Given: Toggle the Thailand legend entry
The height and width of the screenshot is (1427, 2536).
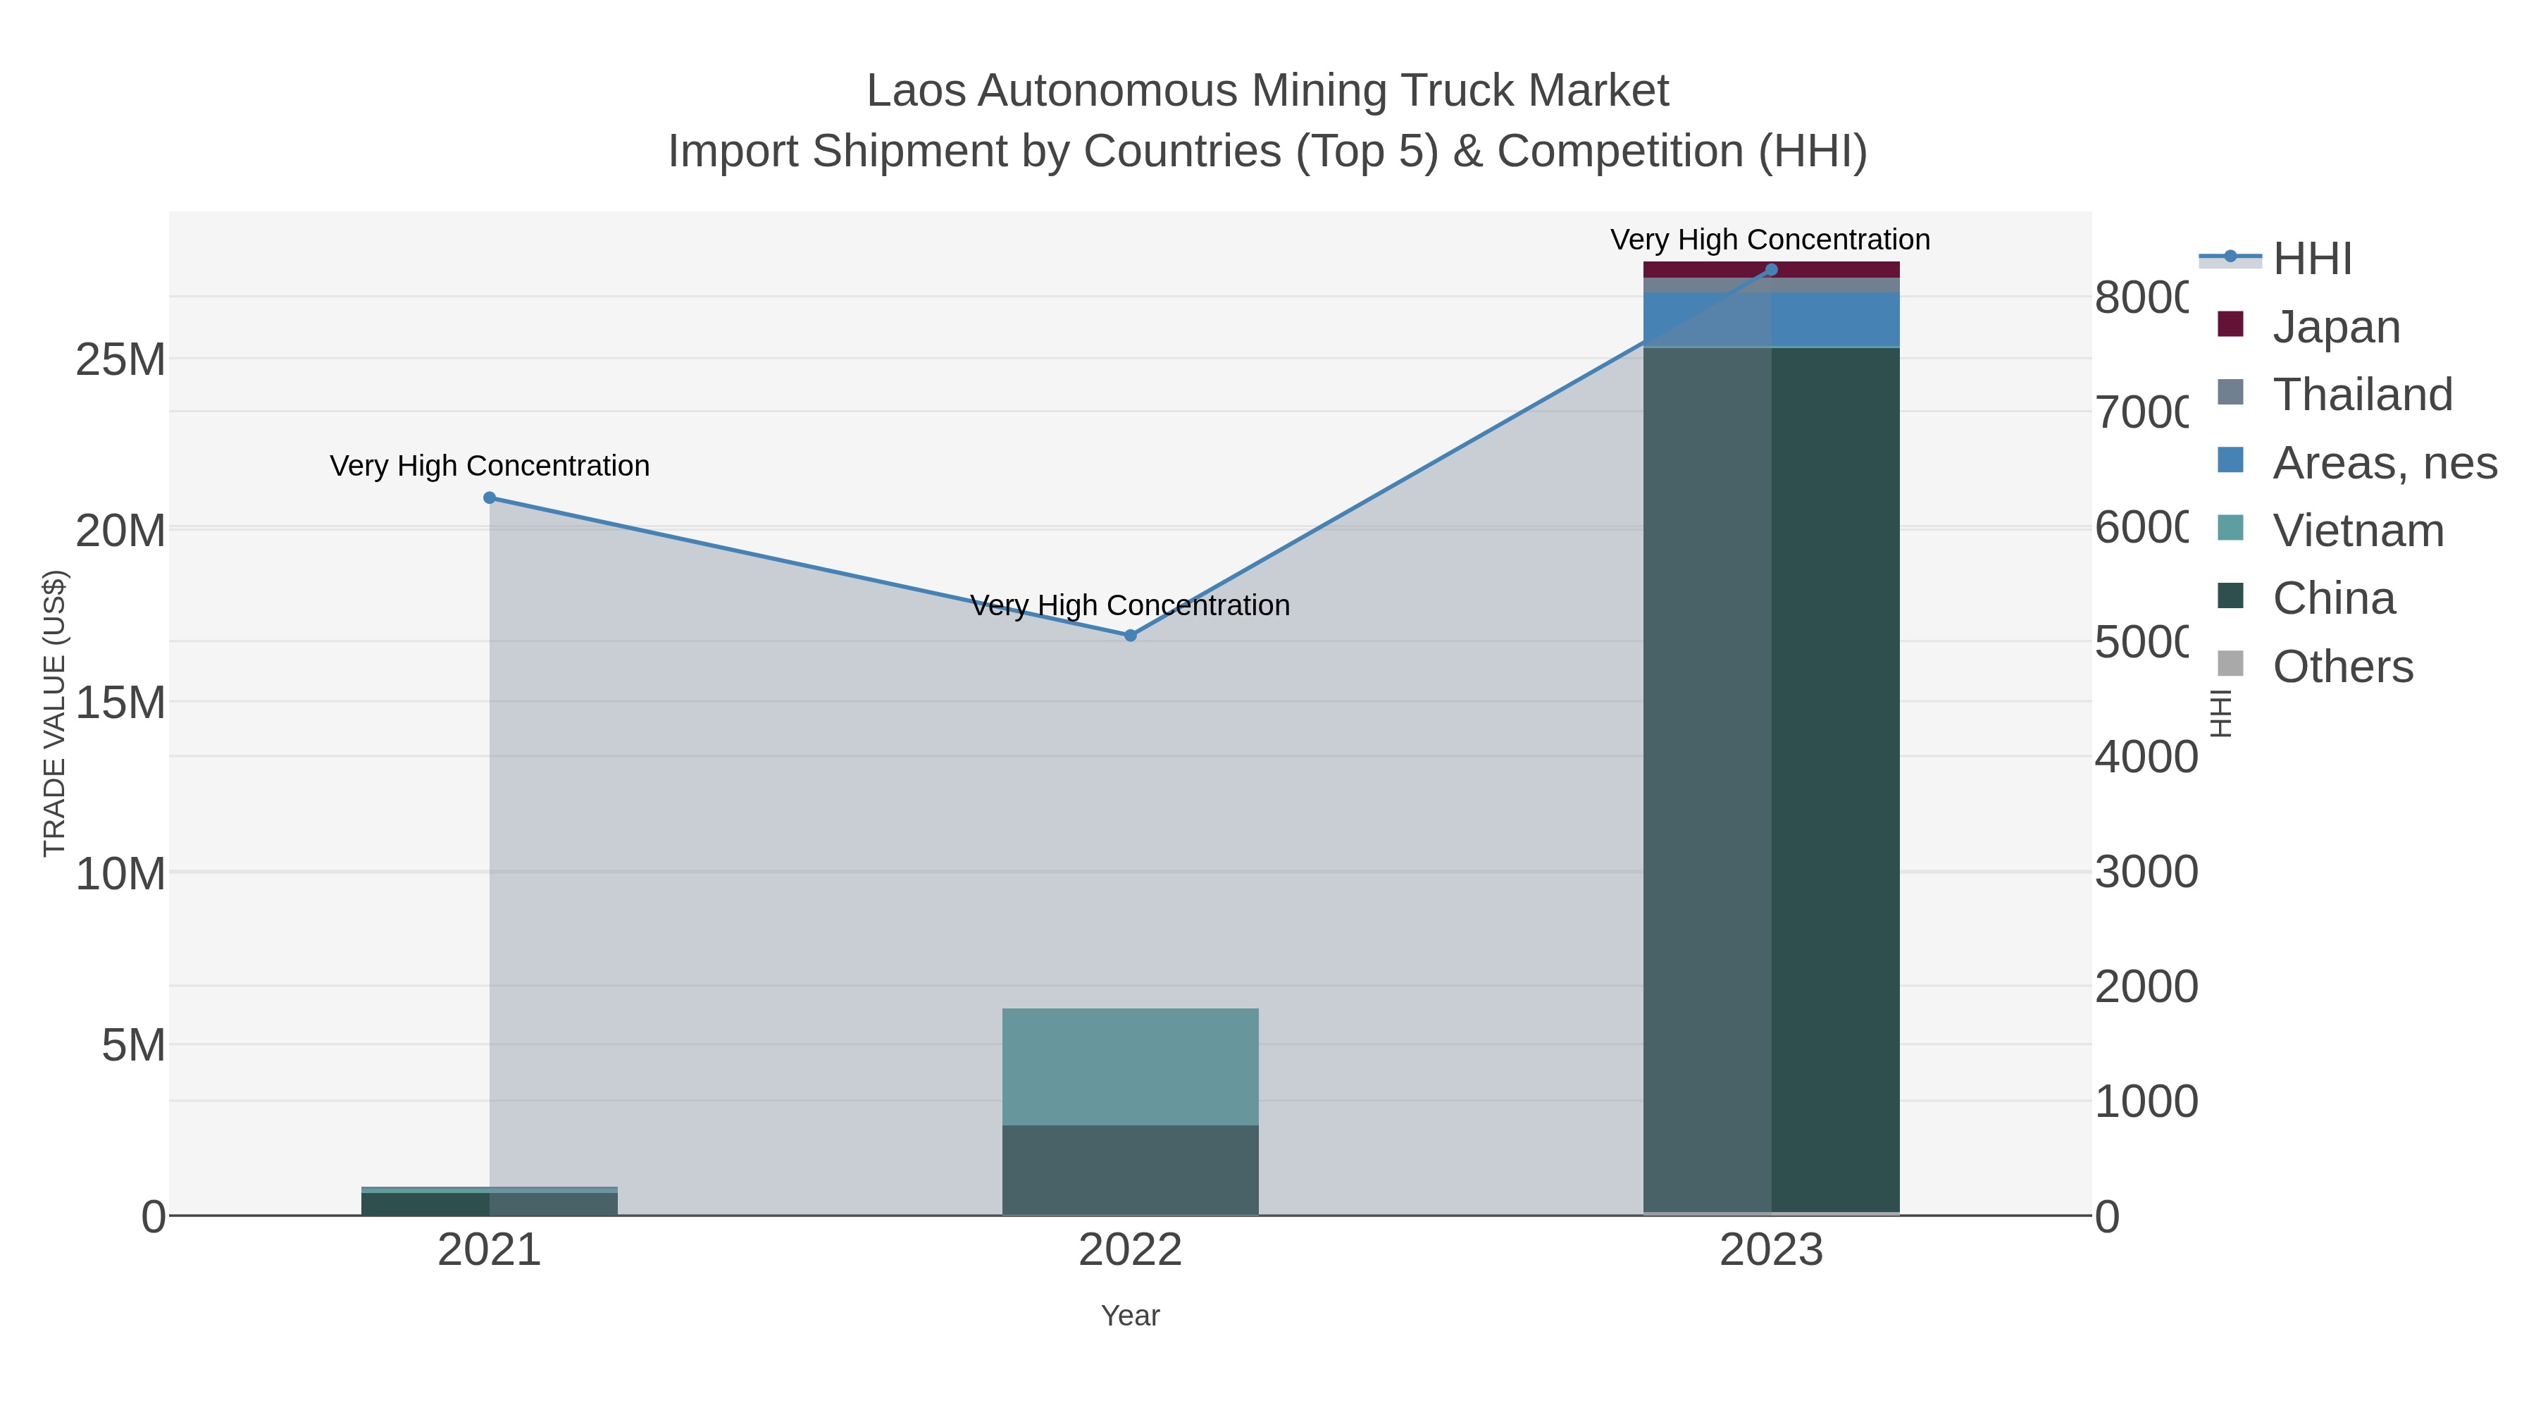Looking at the screenshot, I should coord(2335,394).
